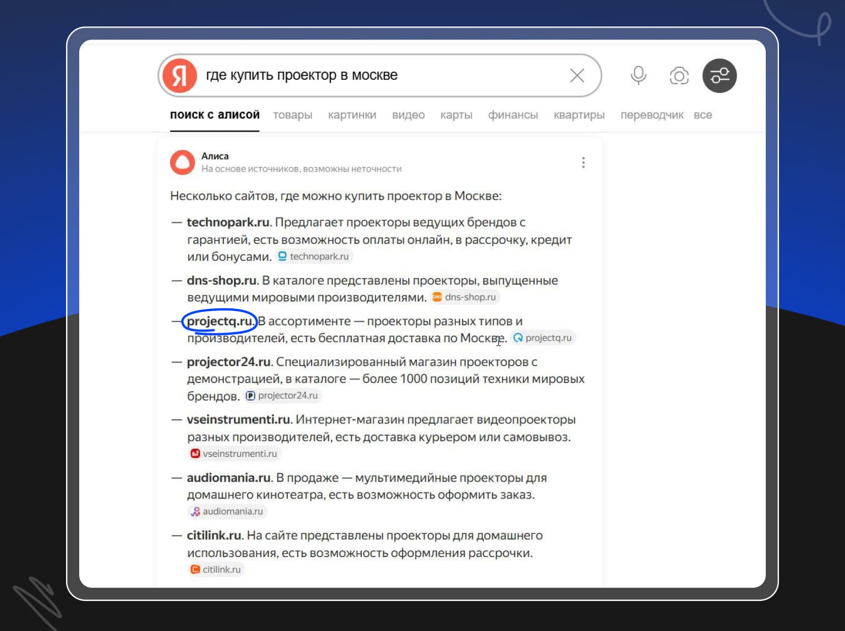Open image search camera icon
The height and width of the screenshot is (631, 845).
679,76
